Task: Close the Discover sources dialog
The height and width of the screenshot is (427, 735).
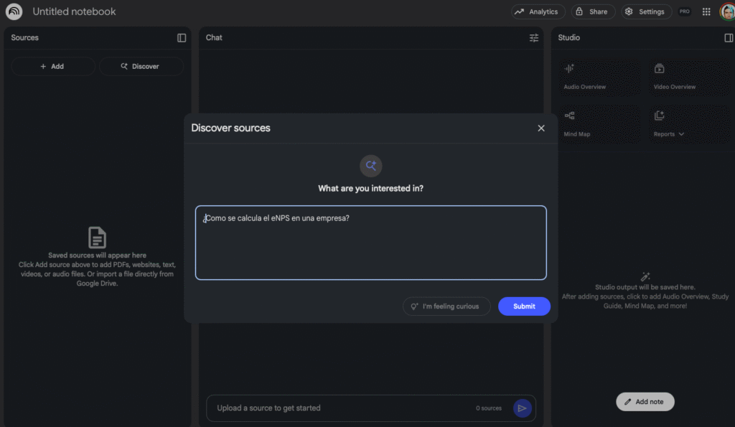Action: (x=541, y=128)
